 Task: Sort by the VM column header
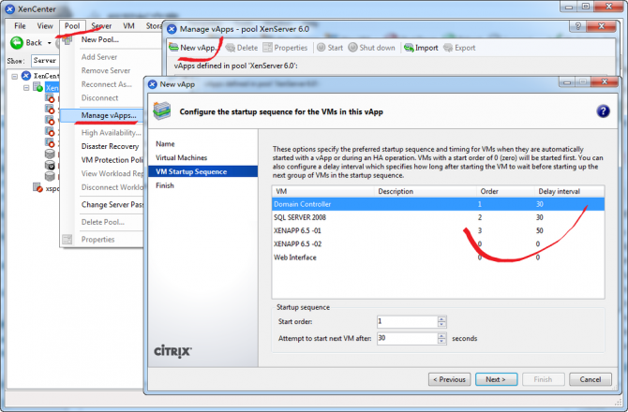pos(323,191)
